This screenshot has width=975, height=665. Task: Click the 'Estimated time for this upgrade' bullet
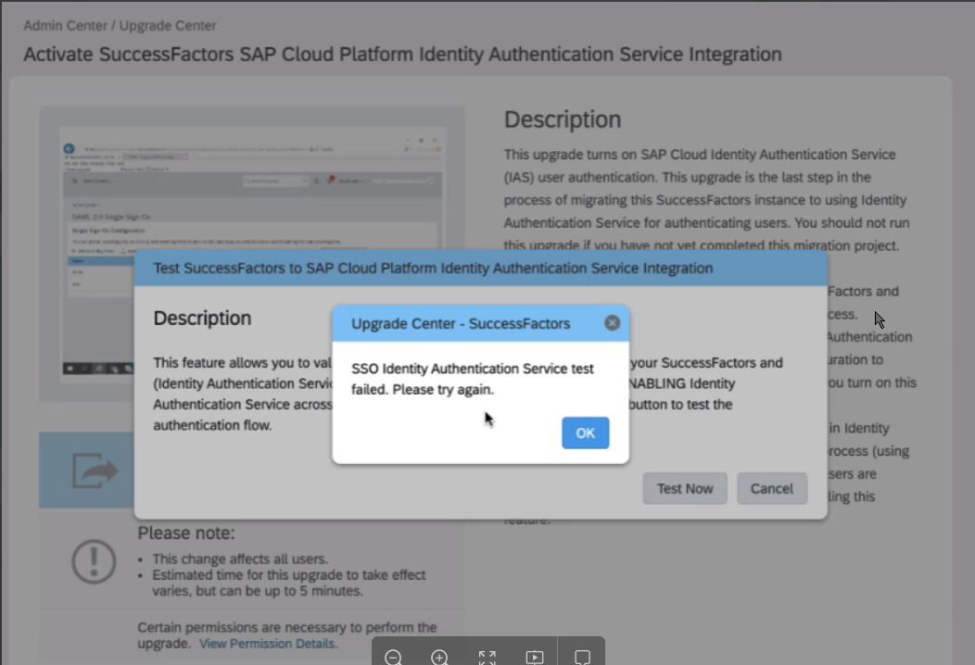(289, 583)
